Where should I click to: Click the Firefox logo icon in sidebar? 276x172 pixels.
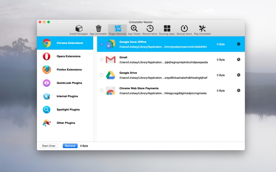pyautogui.click(x=47, y=70)
